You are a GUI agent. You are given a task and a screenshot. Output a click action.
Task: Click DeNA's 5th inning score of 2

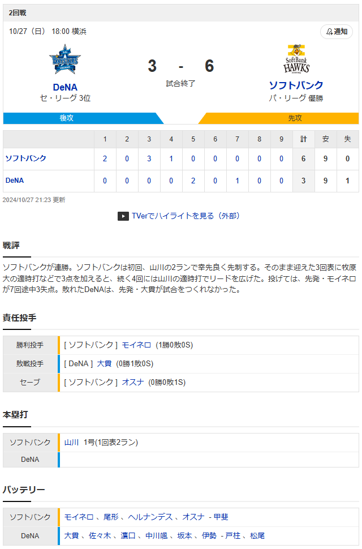tap(193, 181)
